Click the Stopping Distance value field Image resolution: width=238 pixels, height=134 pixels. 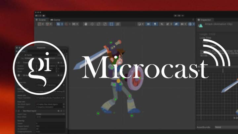(51, 132)
